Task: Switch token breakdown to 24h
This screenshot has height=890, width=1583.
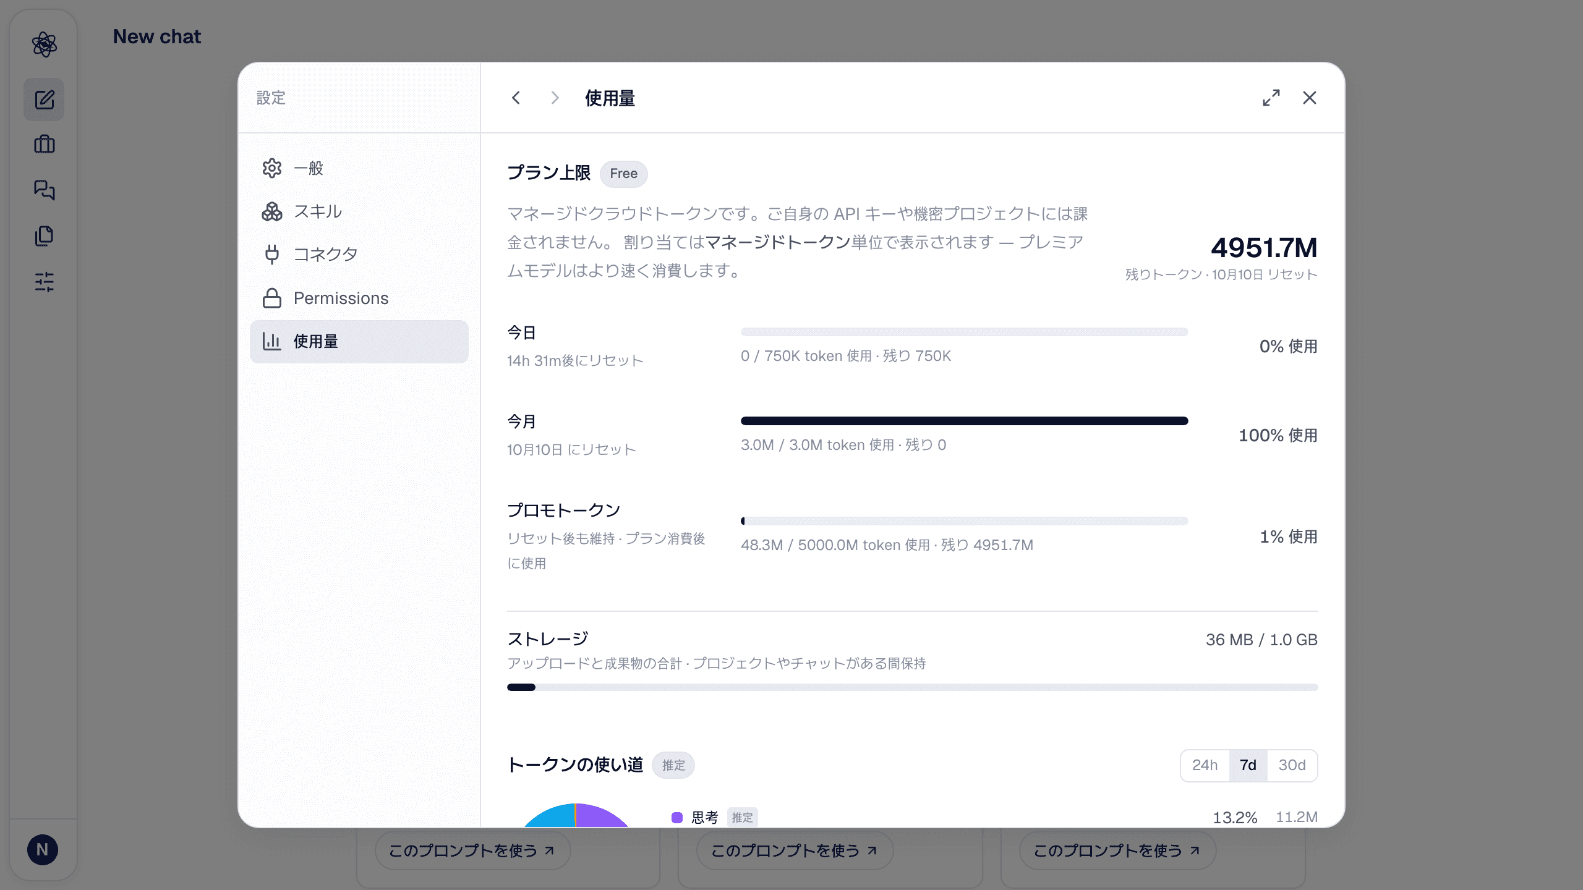Action: point(1205,765)
